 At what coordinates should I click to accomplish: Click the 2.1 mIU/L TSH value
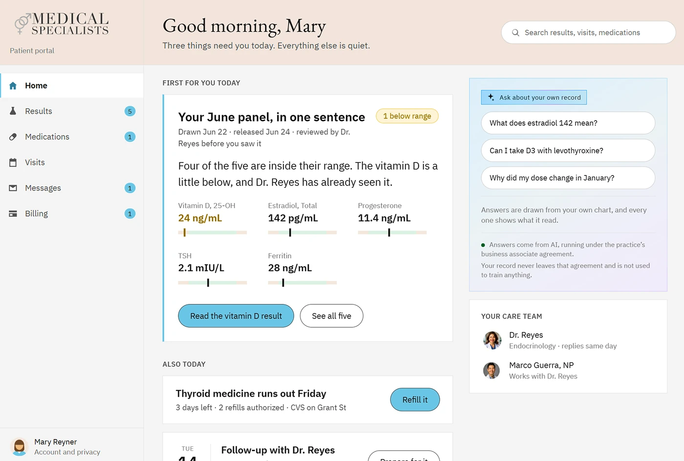pyautogui.click(x=201, y=268)
